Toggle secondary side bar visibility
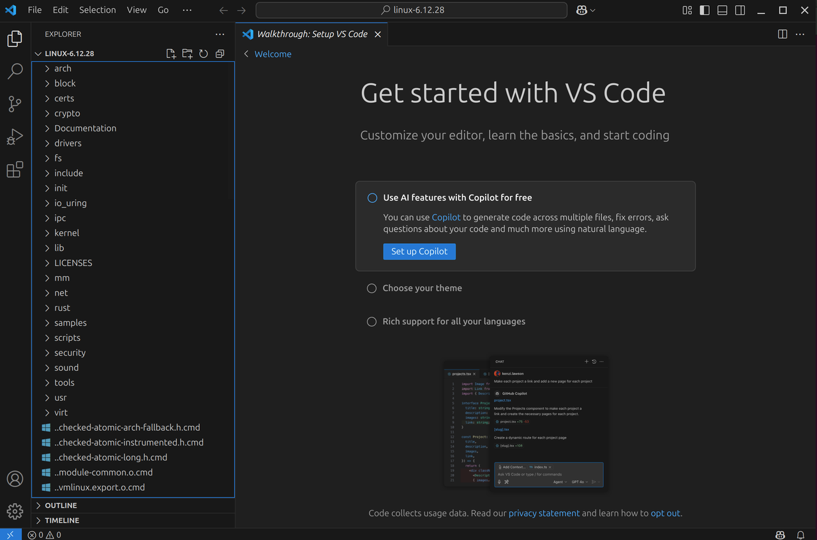817x540 pixels. [x=740, y=10]
